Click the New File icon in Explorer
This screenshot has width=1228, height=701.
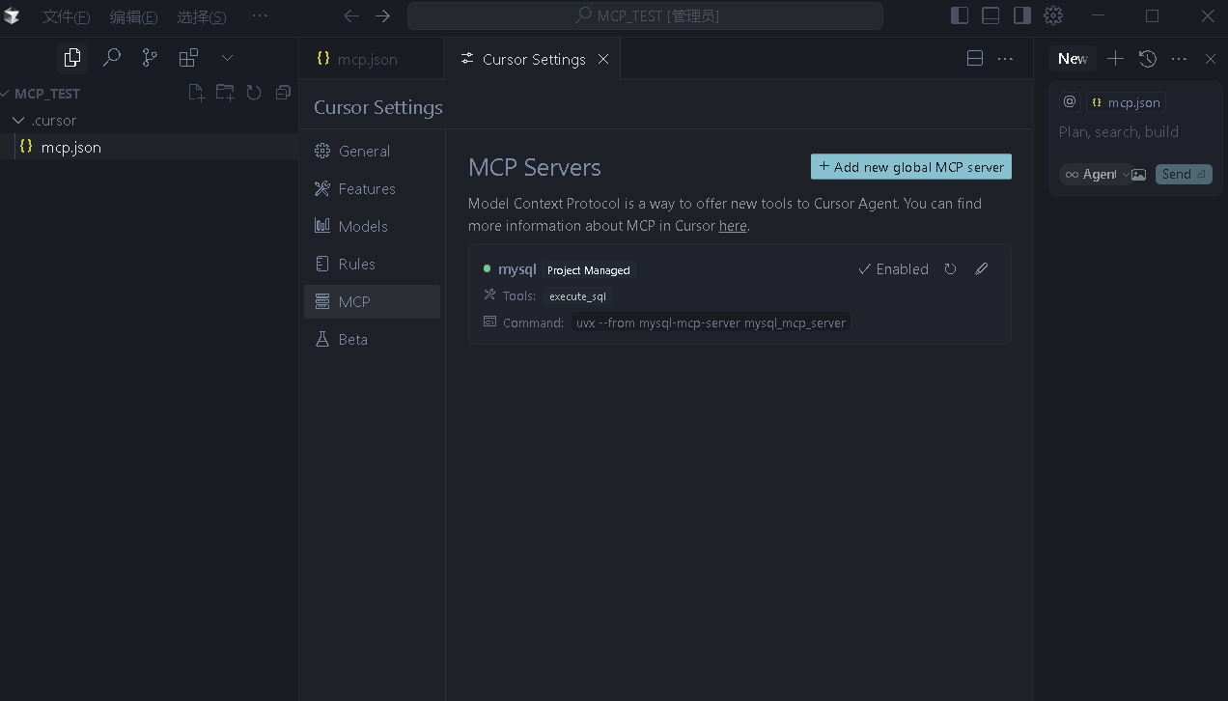pos(196,93)
